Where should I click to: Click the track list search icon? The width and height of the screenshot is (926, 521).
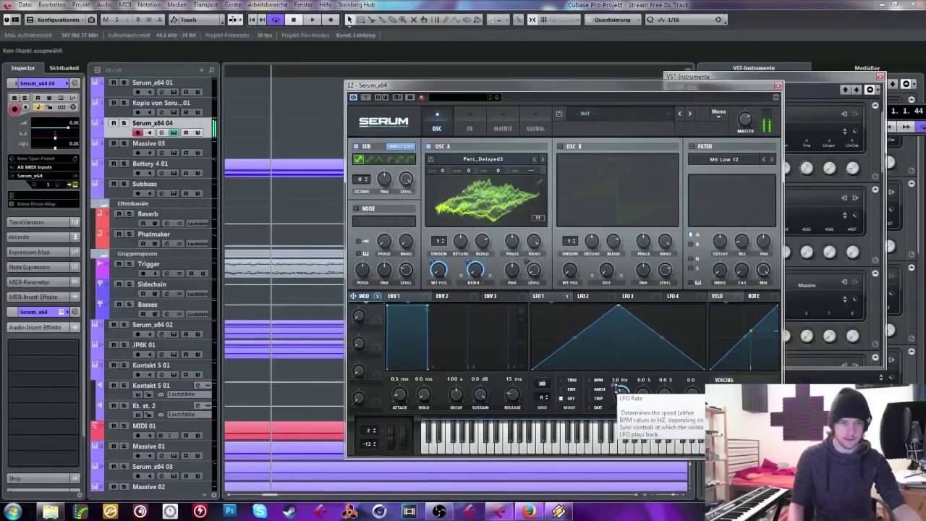(x=211, y=70)
